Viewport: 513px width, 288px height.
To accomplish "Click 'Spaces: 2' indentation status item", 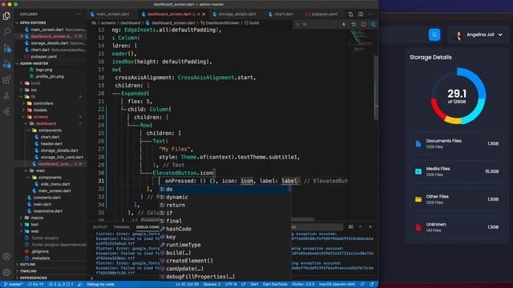I will point(212,285).
